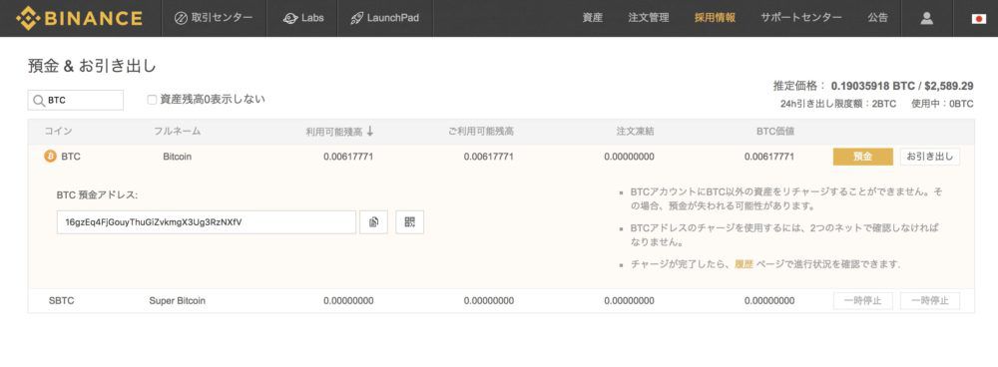Go to 資産 in the top menu

point(592,18)
